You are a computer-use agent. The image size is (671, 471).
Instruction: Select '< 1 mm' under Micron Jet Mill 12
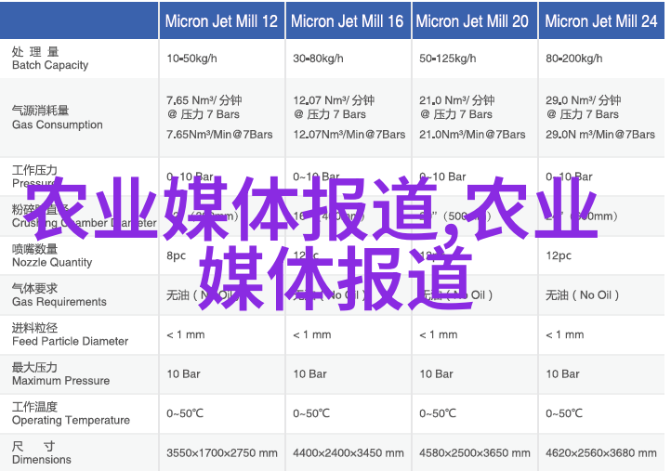click(186, 334)
